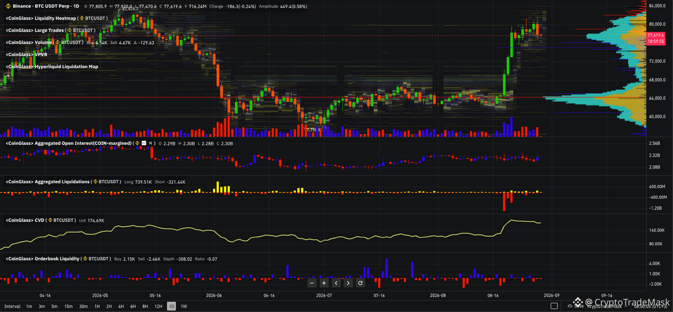Viewport: 673px width, 312px height.
Task: Shift the chart left with the back arrow
Action: pyautogui.click(x=336, y=283)
